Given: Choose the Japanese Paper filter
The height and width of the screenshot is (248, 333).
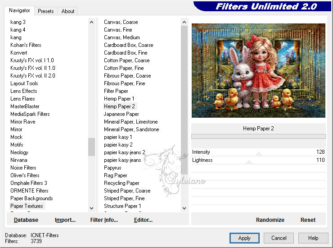Looking at the screenshot, I should pos(121,114).
